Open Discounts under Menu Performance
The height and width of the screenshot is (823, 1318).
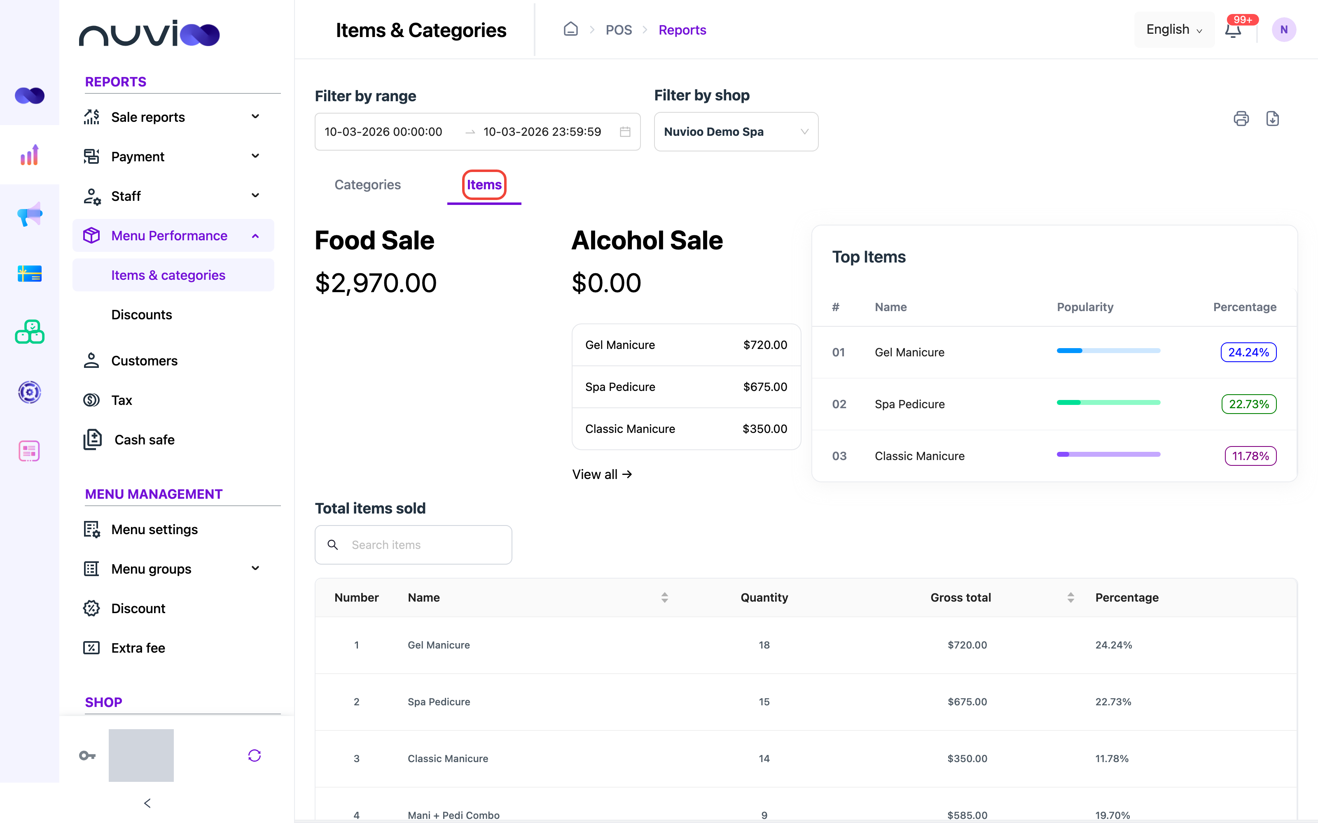[x=142, y=315]
